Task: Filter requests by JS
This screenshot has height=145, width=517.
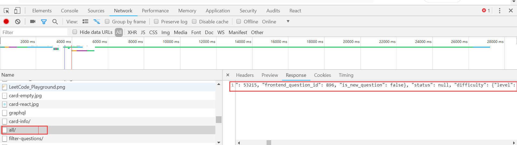Action: point(143,32)
